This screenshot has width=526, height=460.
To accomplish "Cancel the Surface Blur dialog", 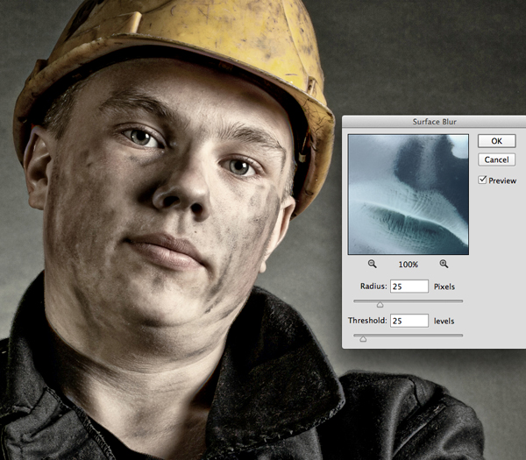I will tap(496, 159).
